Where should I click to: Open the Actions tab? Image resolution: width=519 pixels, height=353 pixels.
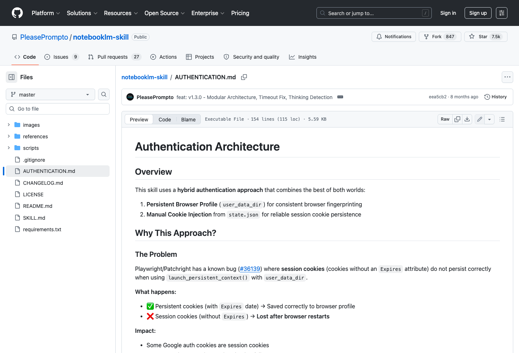tap(164, 57)
